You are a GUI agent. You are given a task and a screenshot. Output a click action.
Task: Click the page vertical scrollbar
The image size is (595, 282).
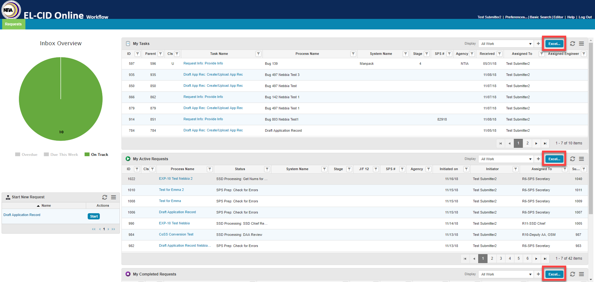(591, 129)
